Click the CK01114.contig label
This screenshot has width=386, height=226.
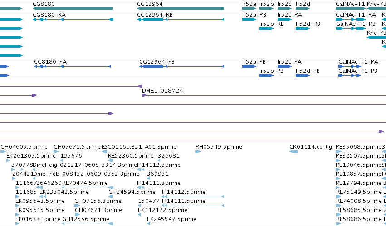(x=311, y=147)
